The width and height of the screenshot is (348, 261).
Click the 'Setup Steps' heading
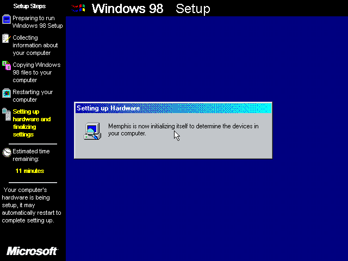click(x=29, y=6)
